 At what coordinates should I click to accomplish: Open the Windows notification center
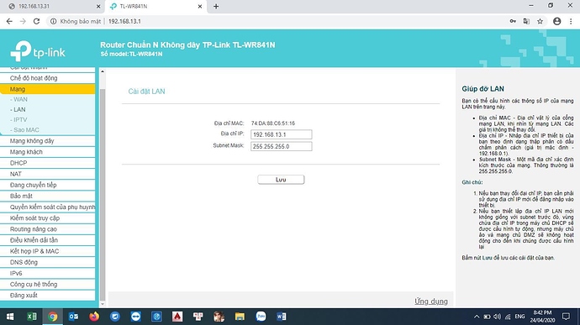click(566, 317)
